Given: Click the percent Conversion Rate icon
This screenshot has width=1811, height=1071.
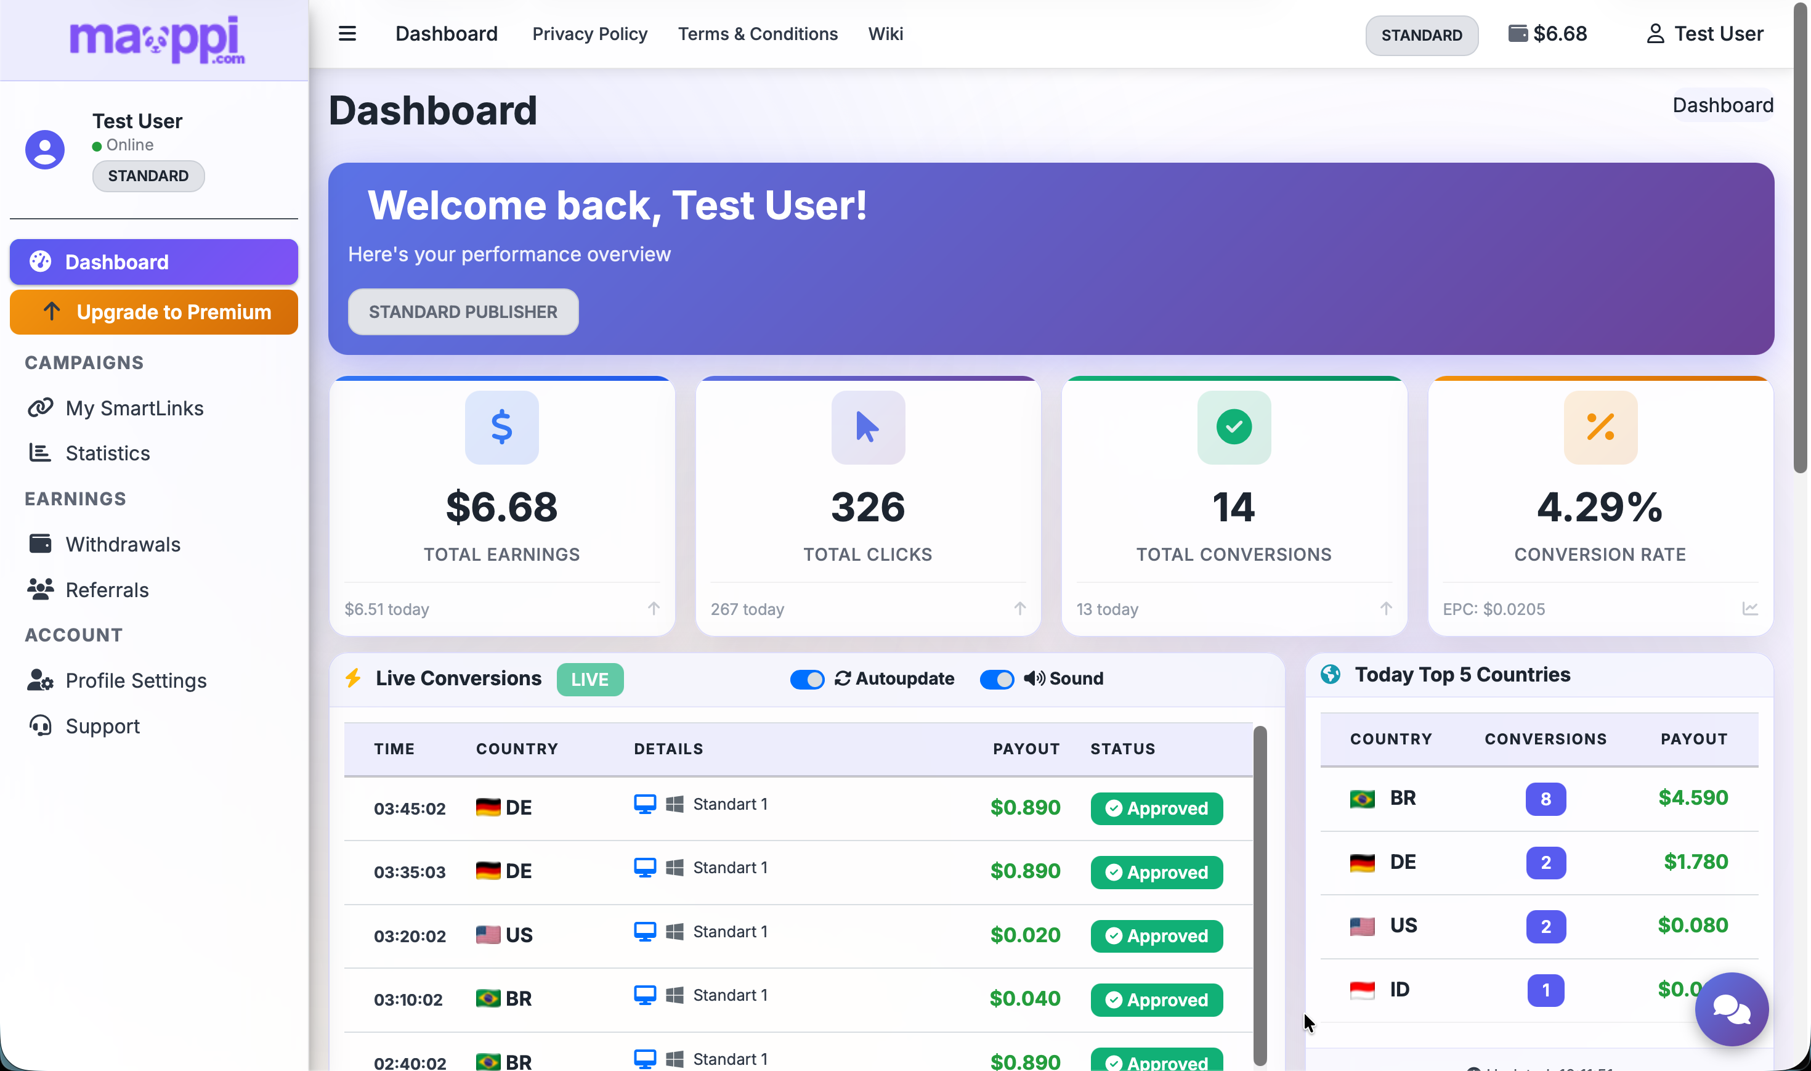Looking at the screenshot, I should [x=1600, y=426].
